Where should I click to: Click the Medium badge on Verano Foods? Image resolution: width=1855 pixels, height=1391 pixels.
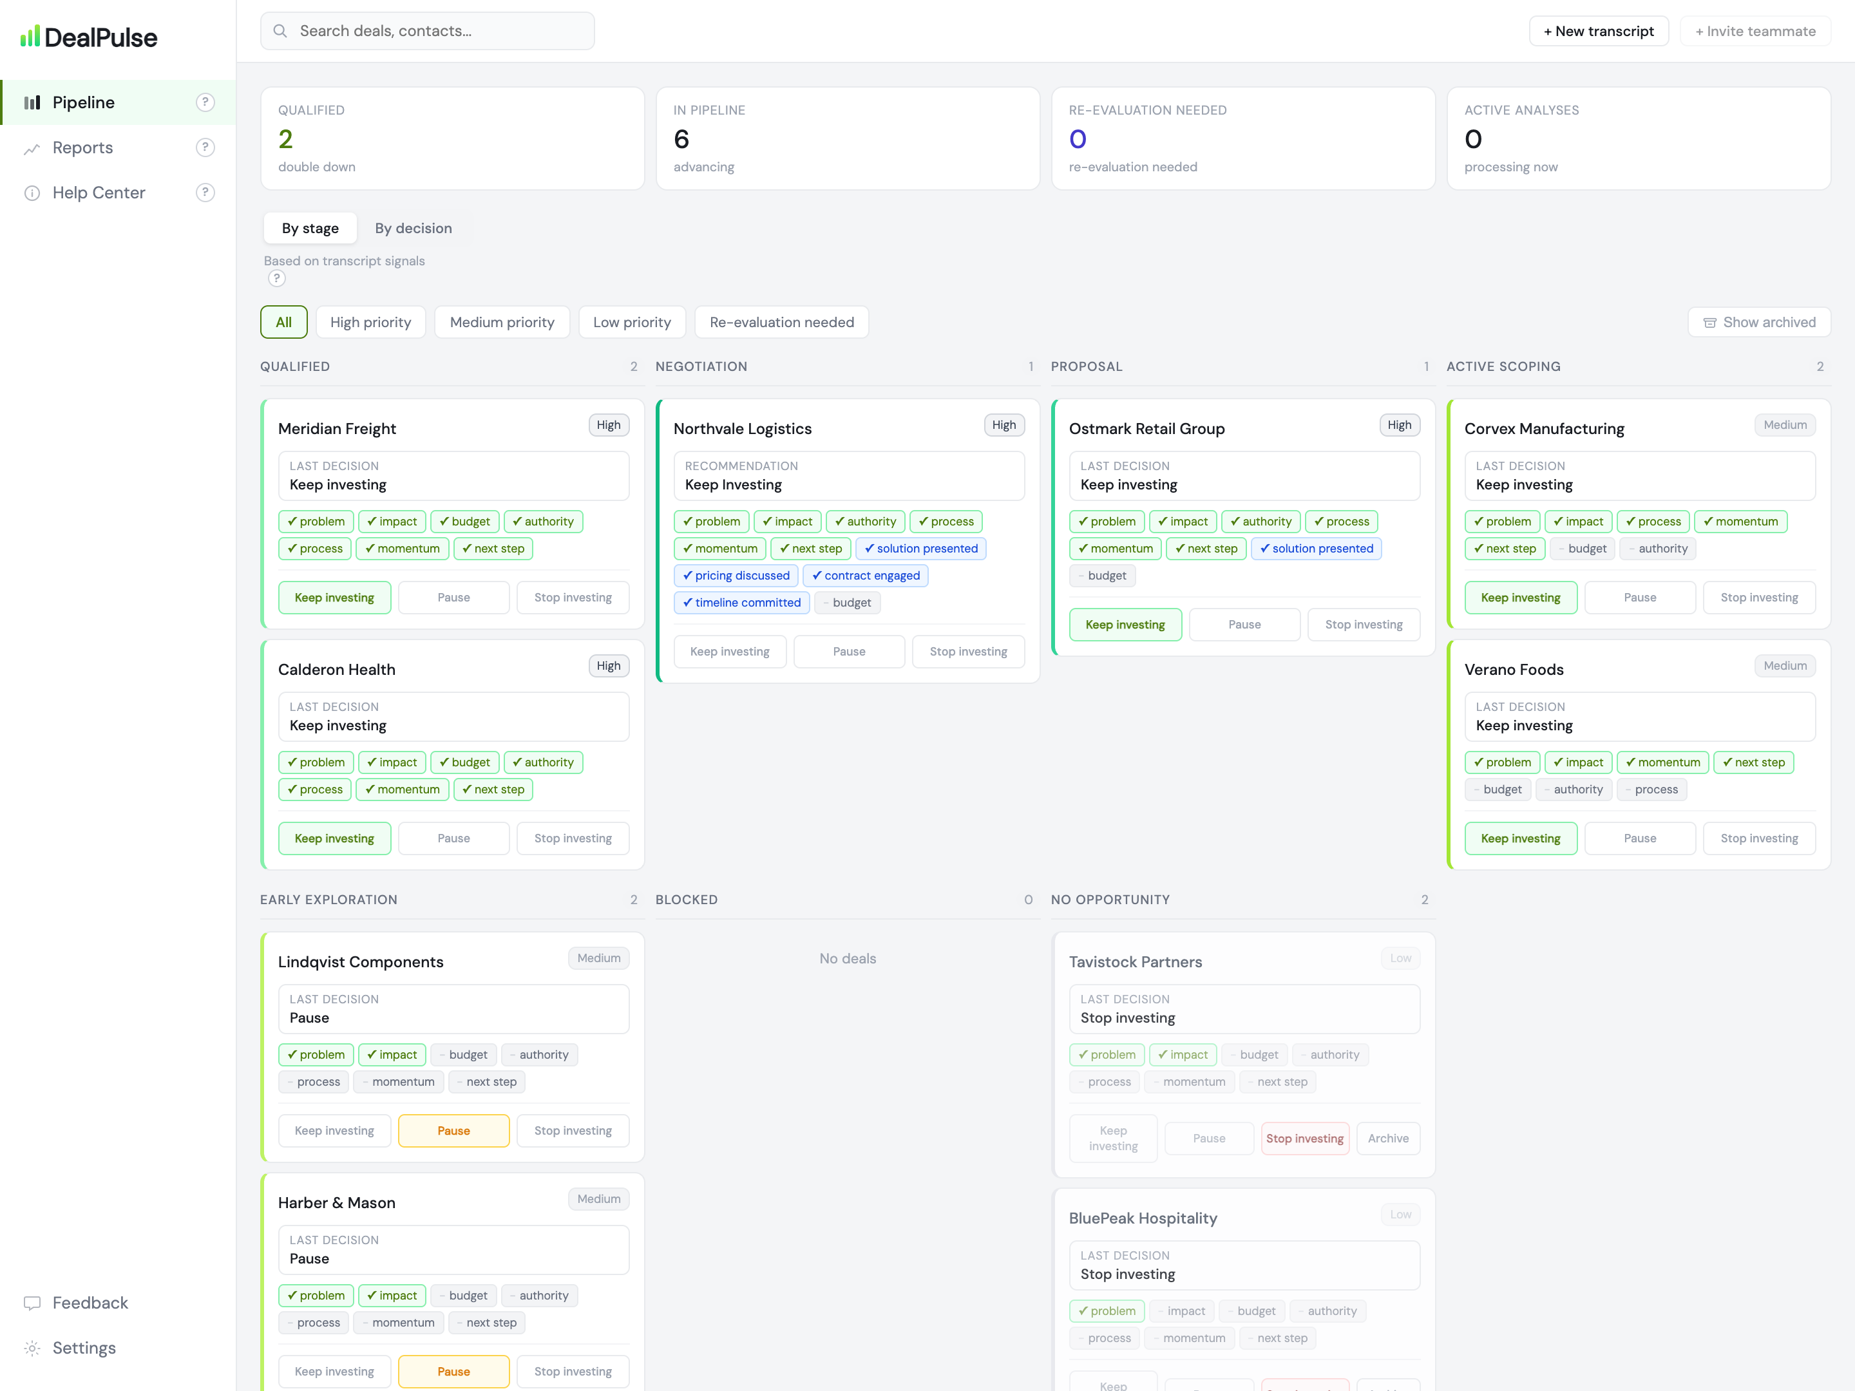(1785, 666)
